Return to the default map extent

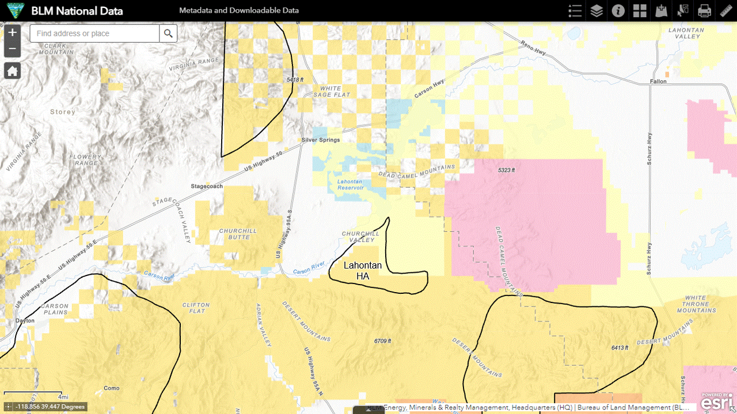click(x=12, y=71)
